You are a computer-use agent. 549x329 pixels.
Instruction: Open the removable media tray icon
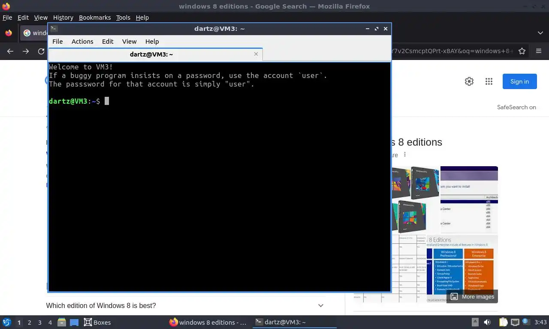click(x=475, y=322)
